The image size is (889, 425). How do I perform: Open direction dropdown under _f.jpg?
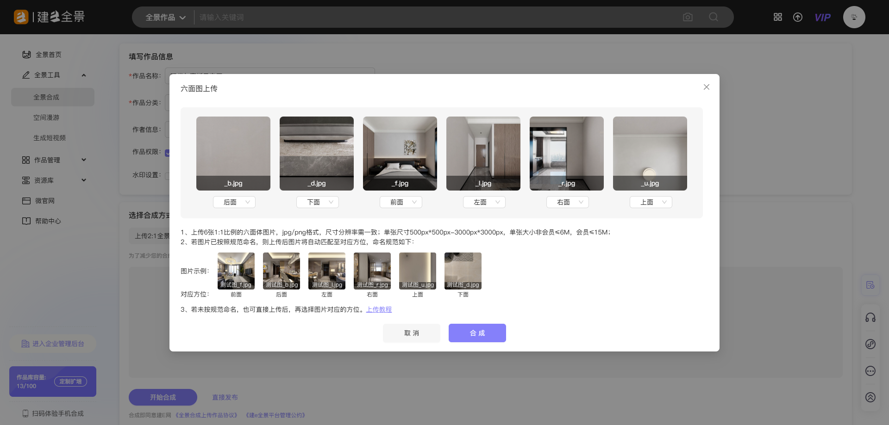401,202
